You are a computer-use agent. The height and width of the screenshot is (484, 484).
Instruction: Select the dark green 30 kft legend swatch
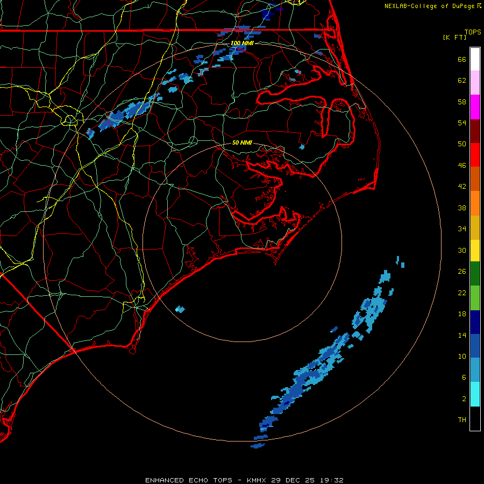[475, 274]
